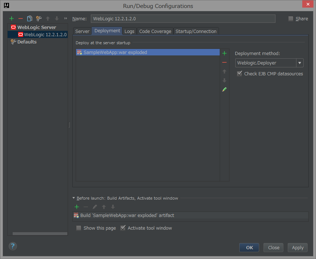
Task: Switch to the Deployment tab
Action: point(107,31)
